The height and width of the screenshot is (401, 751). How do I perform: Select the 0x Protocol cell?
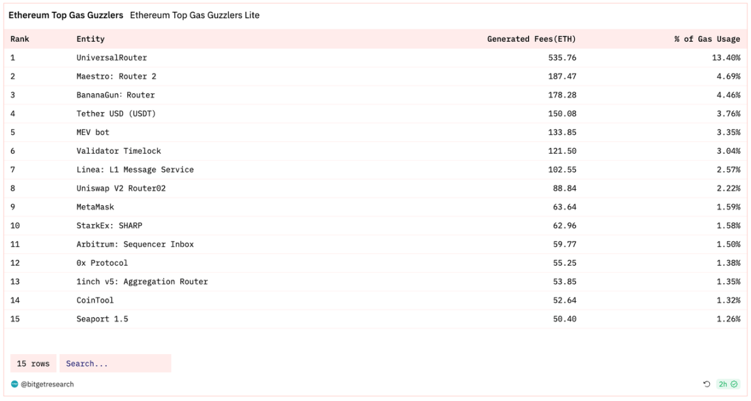[x=102, y=263]
